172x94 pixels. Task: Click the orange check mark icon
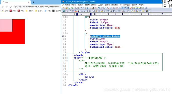[131, 8]
